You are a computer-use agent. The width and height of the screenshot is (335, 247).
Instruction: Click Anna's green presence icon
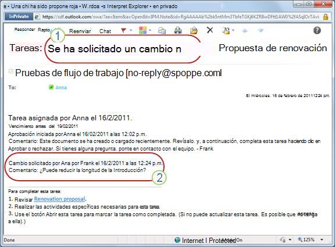(x=51, y=87)
